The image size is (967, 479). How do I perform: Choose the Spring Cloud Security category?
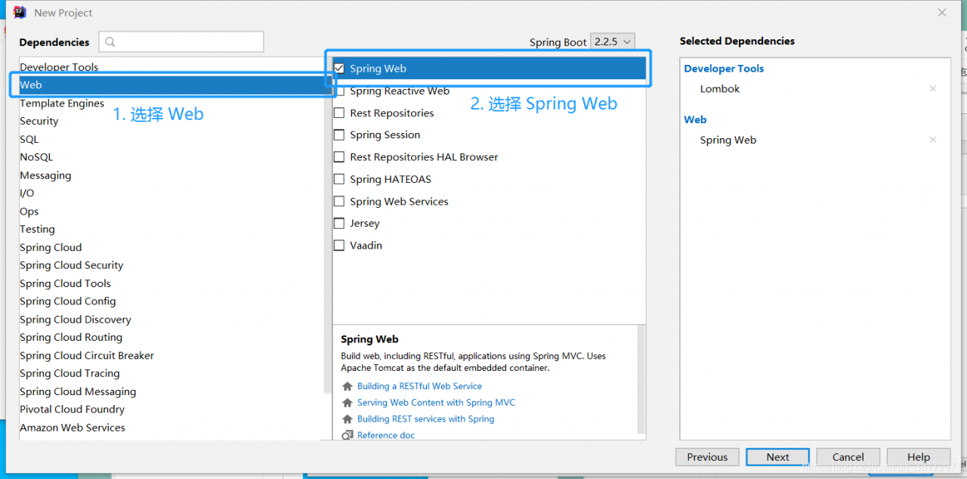[72, 265]
